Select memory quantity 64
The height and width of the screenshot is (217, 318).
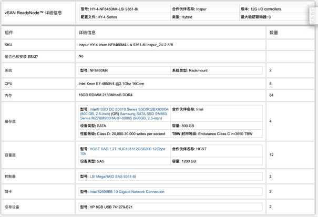271,95
